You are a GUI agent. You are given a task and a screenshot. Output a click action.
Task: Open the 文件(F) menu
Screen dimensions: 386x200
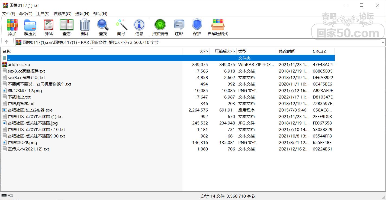pos(9,14)
